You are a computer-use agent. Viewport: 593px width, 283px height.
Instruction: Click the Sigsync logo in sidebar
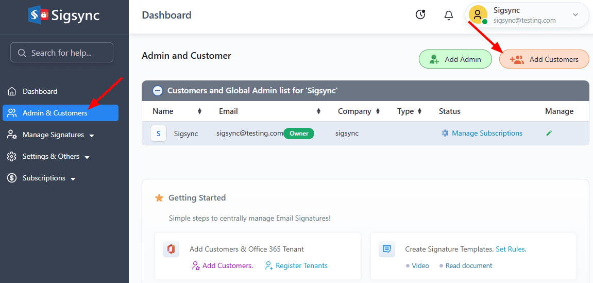64,15
